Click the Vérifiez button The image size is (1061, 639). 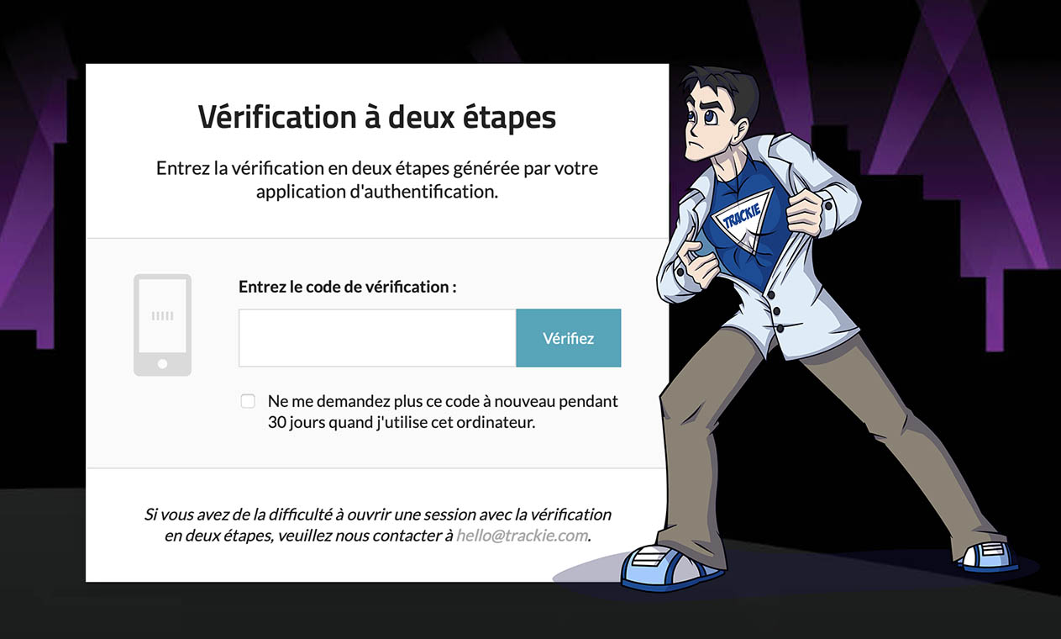coord(568,338)
